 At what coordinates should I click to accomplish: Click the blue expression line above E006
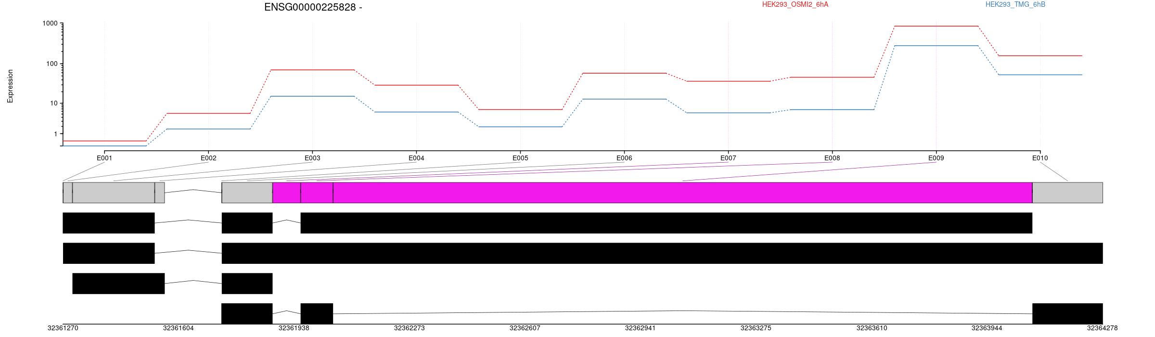(624, 99)
